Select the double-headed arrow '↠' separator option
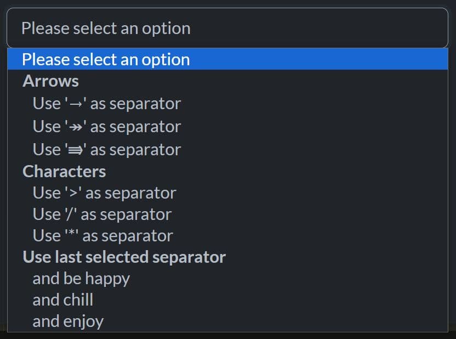Screen dimensions: 456x339 click(106, 126)
